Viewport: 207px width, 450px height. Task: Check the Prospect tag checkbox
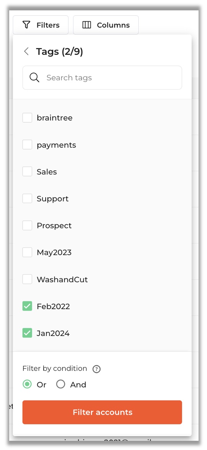[x=27, y=225]
